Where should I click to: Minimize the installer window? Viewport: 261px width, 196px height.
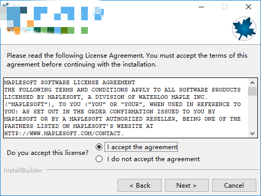point(201,7)
